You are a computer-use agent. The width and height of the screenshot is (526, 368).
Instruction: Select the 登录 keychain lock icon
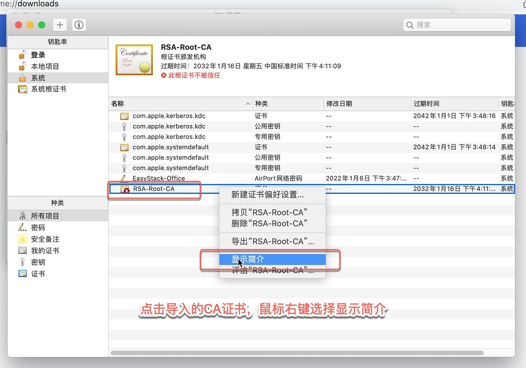tap(23, 55)
